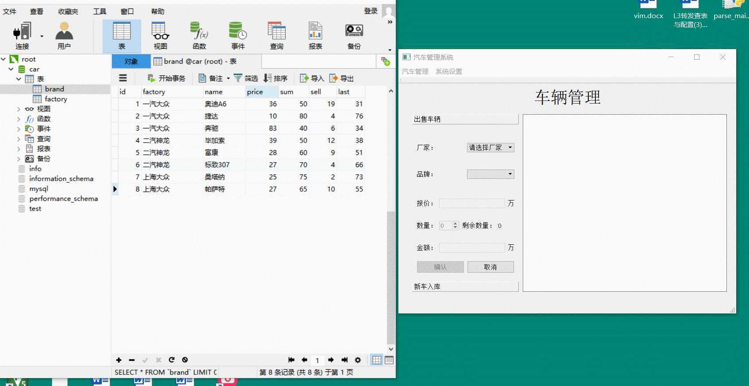The height and width of the screenshot is (386, 749).
Task: Open the 报表 reports icon
Action: 315,36
